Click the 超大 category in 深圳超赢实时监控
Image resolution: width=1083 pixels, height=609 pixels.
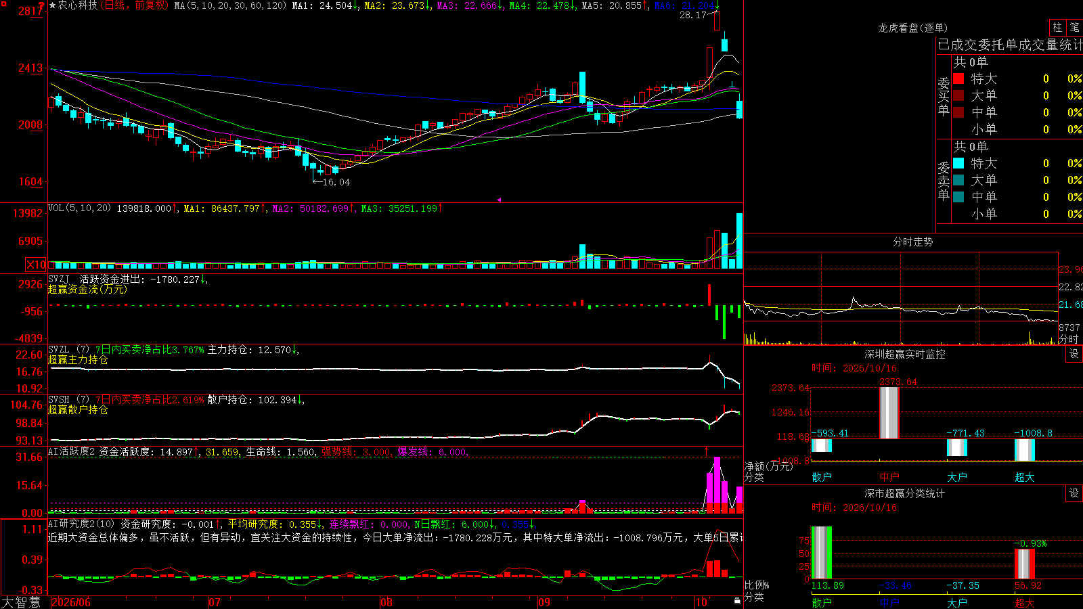1025,477
